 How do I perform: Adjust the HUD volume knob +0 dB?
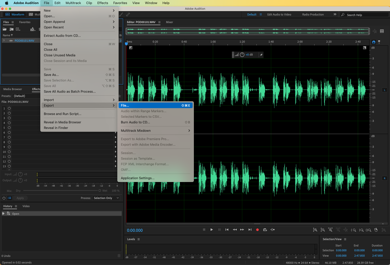(242, 55)
